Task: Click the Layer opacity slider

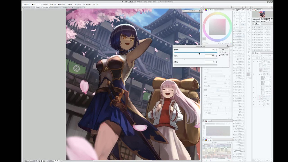Action: pyautogui.click(x=265, y=55)
